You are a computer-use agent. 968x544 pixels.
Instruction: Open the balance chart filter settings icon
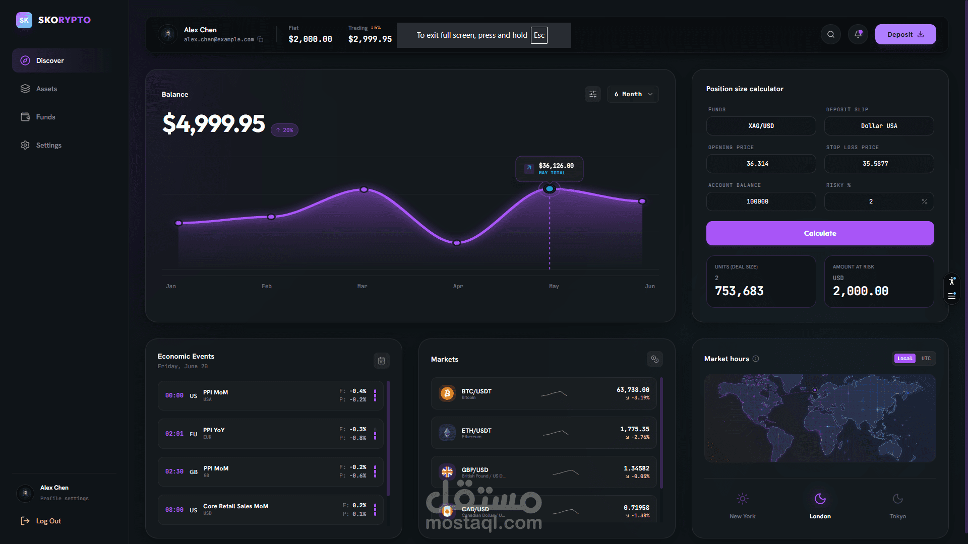[593, 94]
